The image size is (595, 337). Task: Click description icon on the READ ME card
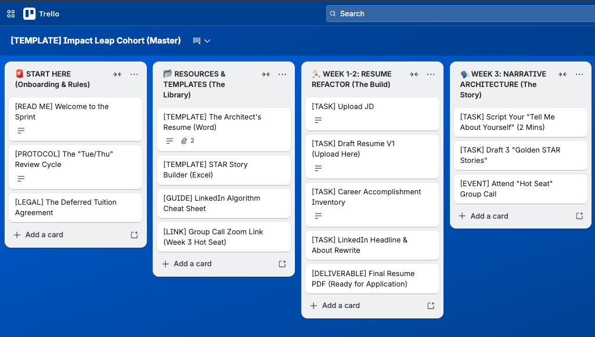pos(21,131)
